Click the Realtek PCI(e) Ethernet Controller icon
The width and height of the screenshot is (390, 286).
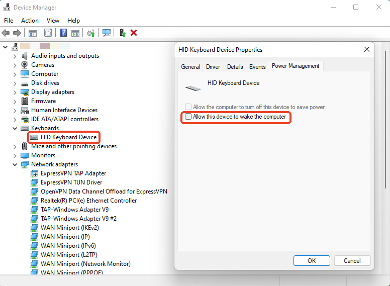[34, 201]
